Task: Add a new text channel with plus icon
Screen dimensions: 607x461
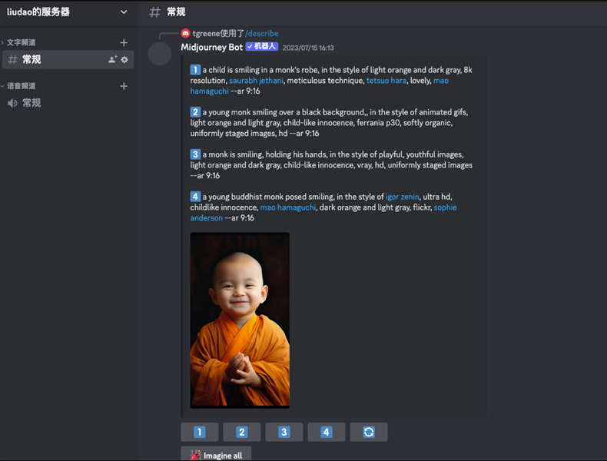Action: 124,42
